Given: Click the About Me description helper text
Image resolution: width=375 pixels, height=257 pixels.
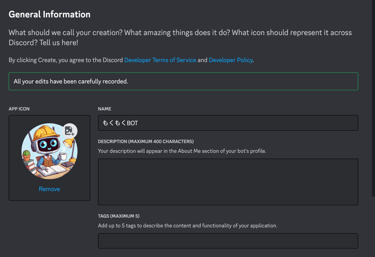Looking at the screenshot, I should pyautogui.click(x=182, y=151).
